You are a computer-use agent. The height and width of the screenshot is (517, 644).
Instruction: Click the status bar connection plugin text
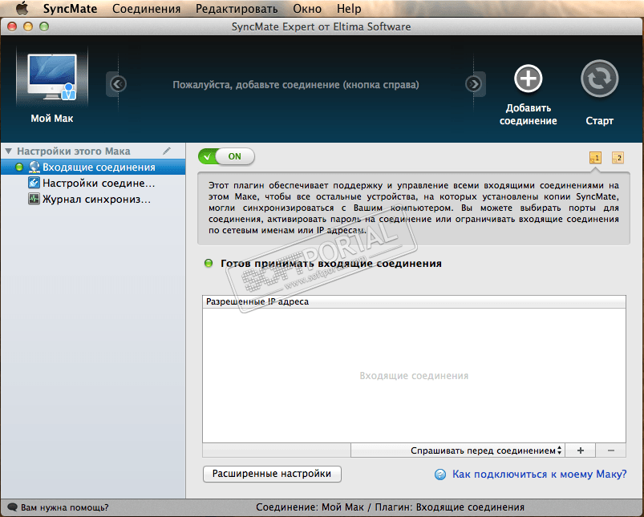point(391,507)
